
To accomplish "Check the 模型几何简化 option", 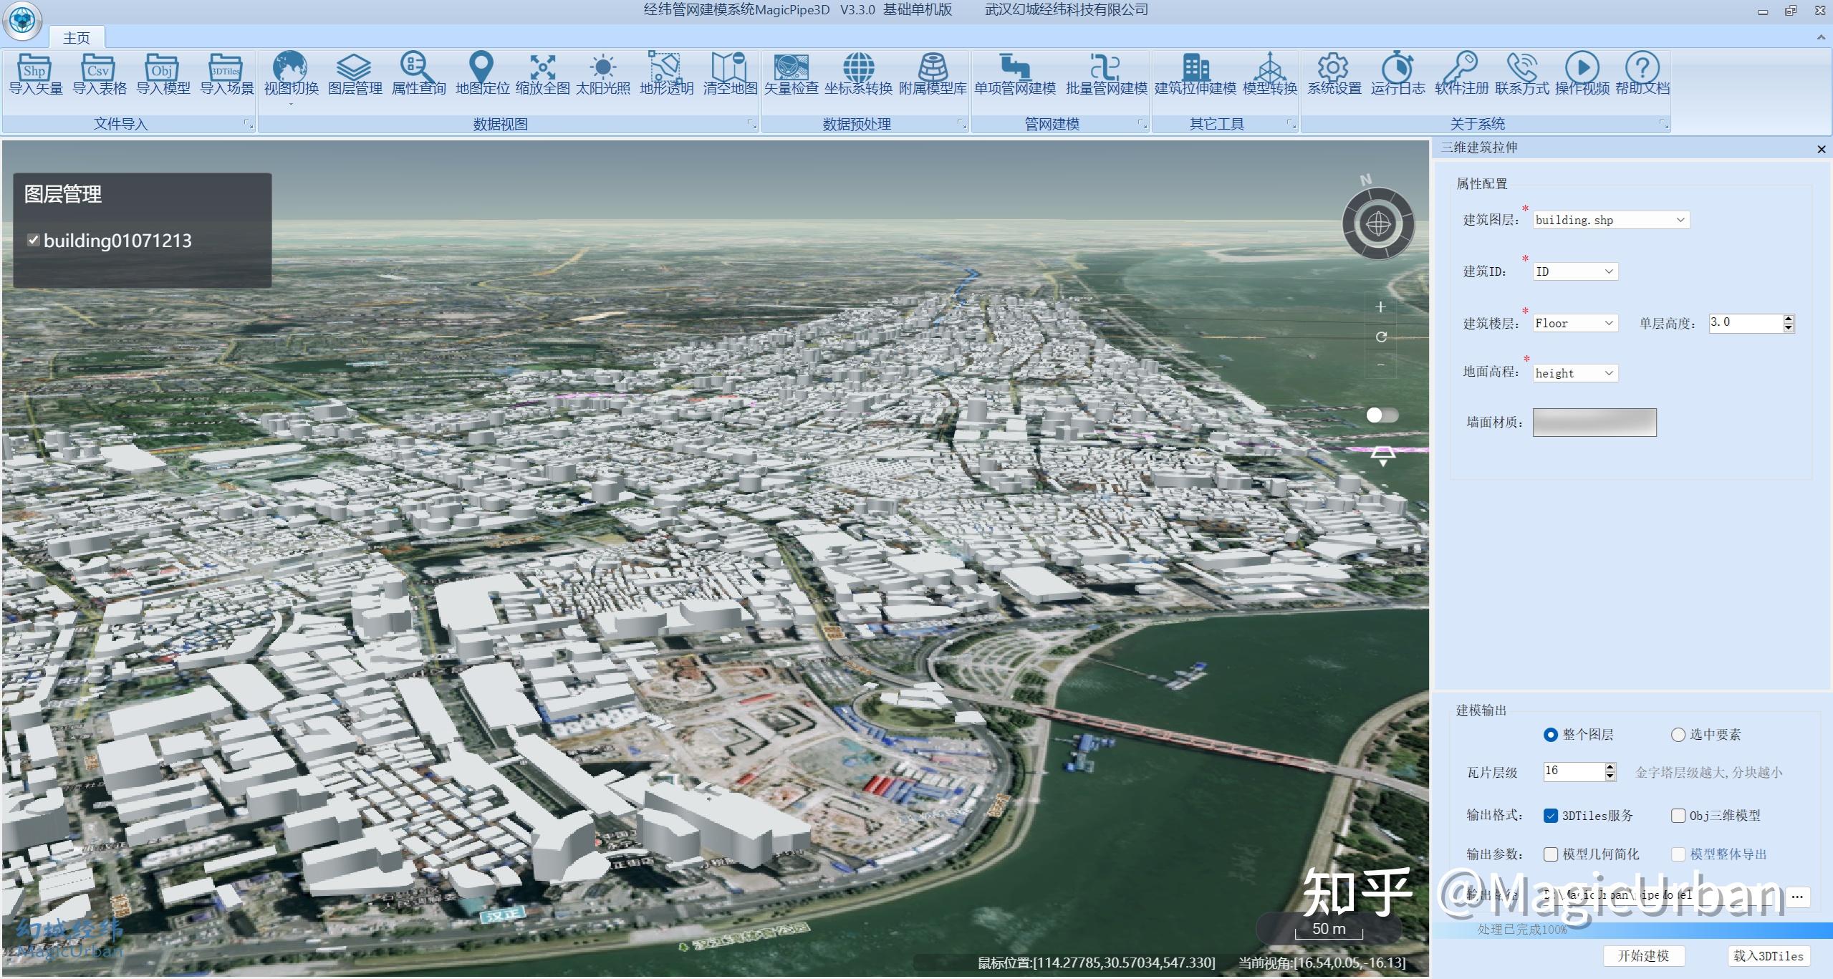I will click(x=1551, y=854).
